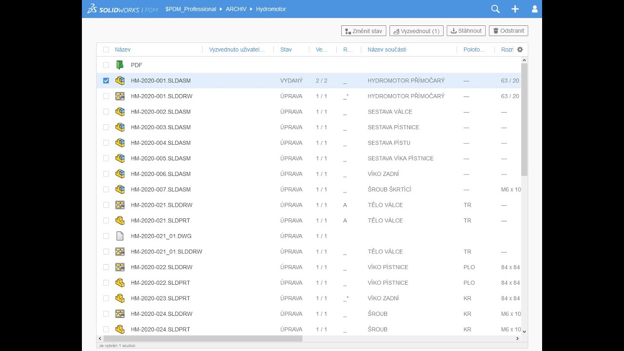624x351 pixels.
Task: Open the search magnifier icon
Action: click(495, 9)
